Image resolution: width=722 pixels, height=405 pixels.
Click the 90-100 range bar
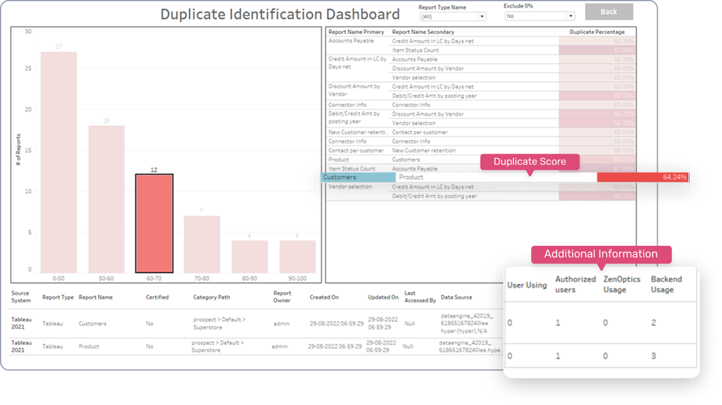pyautogui.click(x=297, y=257)
